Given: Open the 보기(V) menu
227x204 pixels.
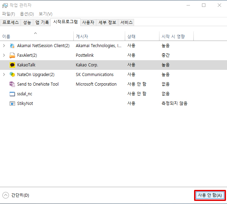Looking at the screenshot, I should [x=46, y=14].
